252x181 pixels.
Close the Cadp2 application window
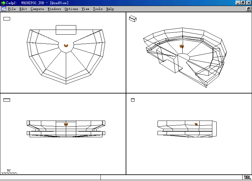(x=249, y=3)
